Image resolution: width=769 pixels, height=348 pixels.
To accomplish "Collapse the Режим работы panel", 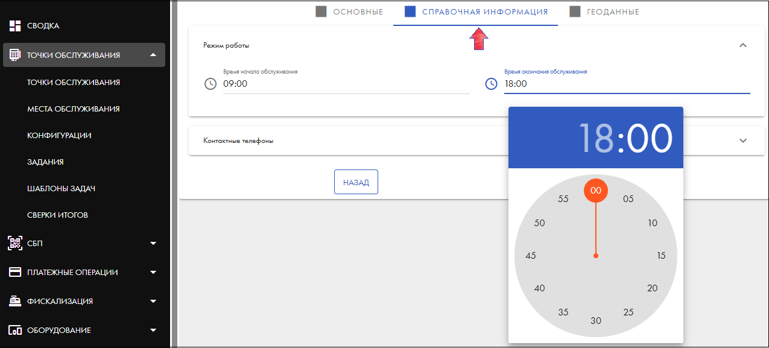I will click(x=743, y=45).
